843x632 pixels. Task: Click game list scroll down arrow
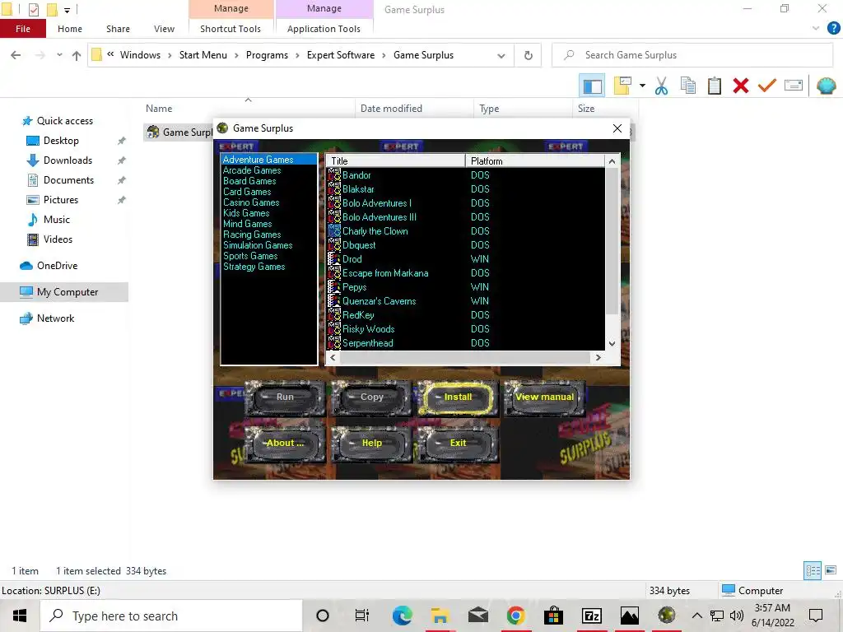coord(612,344)
